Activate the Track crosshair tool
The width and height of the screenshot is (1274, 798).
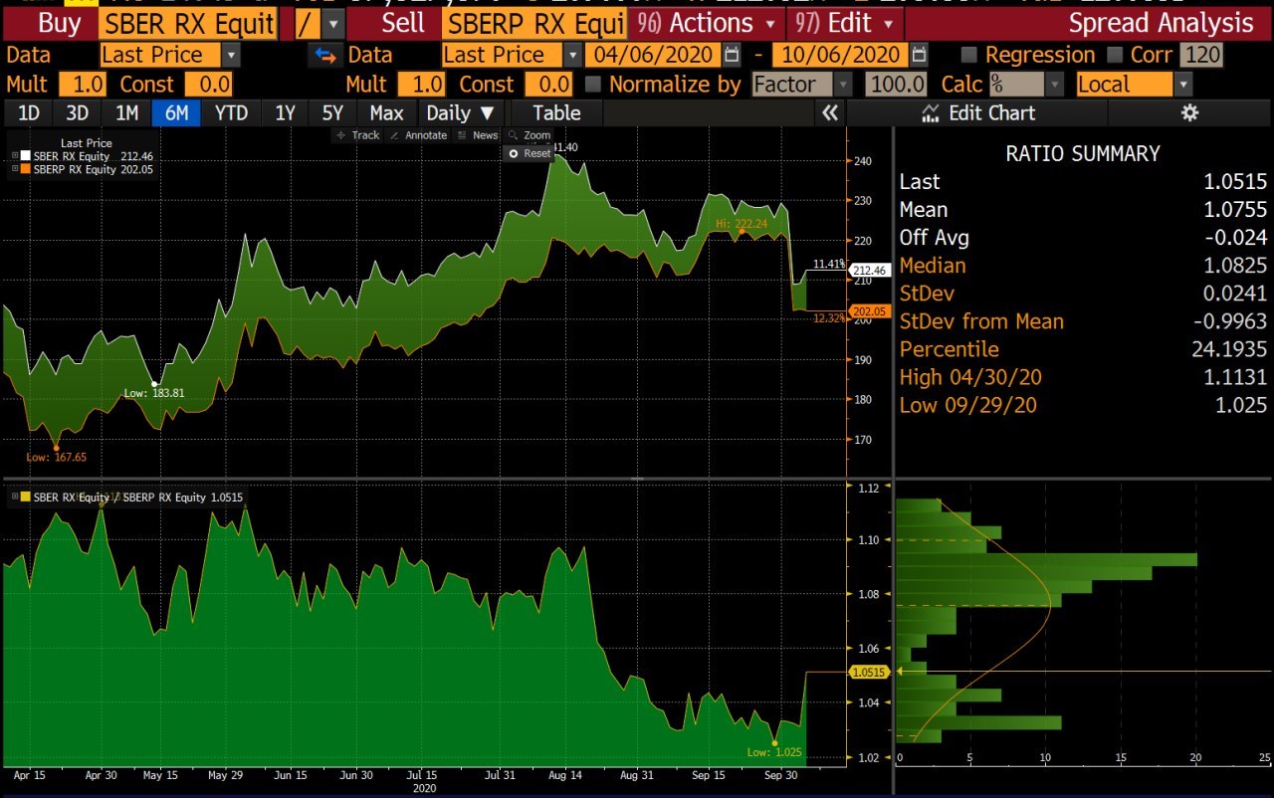click(358, 135)
